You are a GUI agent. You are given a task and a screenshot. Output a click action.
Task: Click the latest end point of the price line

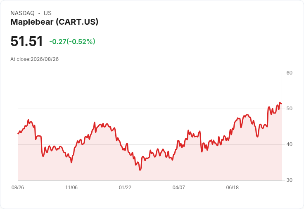pyautogui.click(x=282, y=103)
